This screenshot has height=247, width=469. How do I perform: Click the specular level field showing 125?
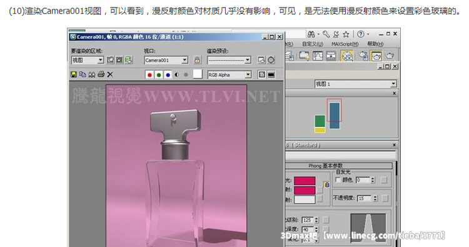click(x=308, y=220)
